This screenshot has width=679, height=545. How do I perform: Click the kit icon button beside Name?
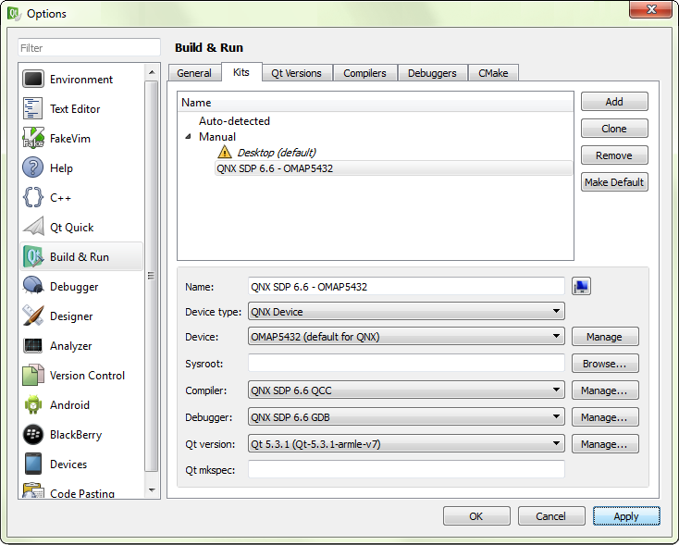pyautogui.click(x=581, y=287)
